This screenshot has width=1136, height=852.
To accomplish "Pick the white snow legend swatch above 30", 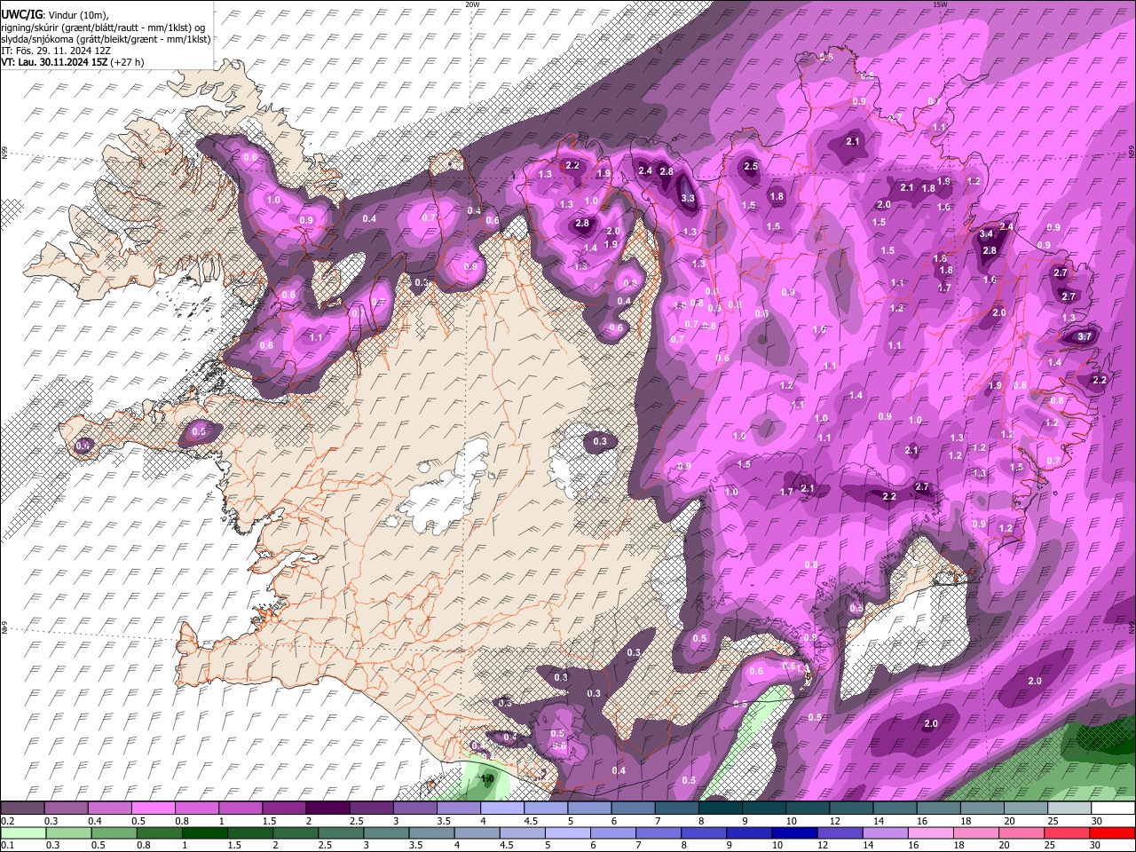I will 1113,809.
